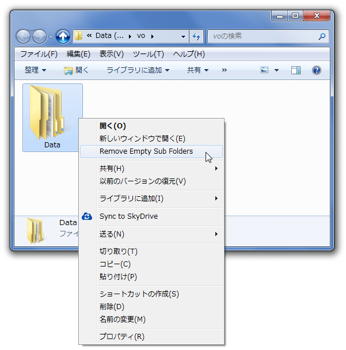346x350 pixels.
Task: Click the search magnifier icon
Action: pyautogui.click(x=322, y=36)
